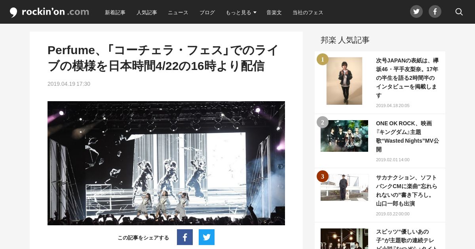The width and height of the screenshot is (475, 249).
Task: Go to ニュース section
Action: [x=178, y=12]
